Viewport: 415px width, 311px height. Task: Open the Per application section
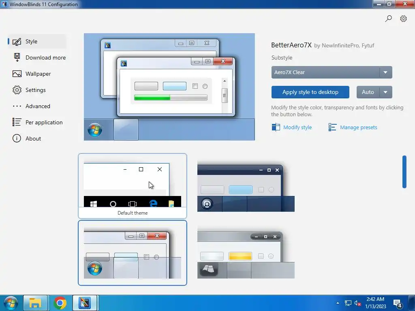(37, 122)
